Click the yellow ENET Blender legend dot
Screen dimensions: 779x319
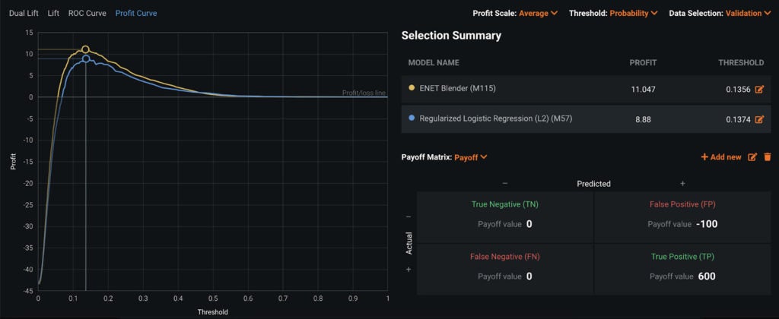pyautogui.click(x=412, y=88)
